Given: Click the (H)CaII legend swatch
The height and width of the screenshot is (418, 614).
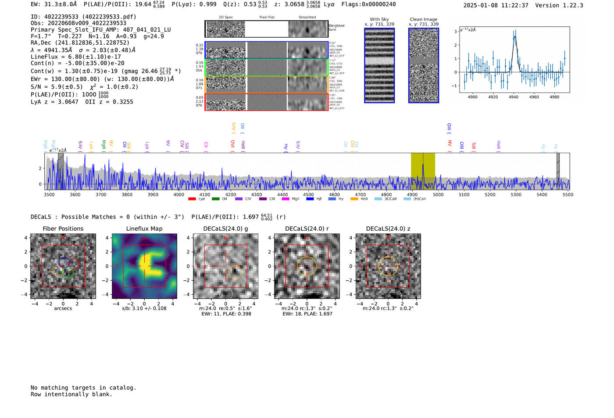Looking at the screenshot, I should [x=407, y=199].
